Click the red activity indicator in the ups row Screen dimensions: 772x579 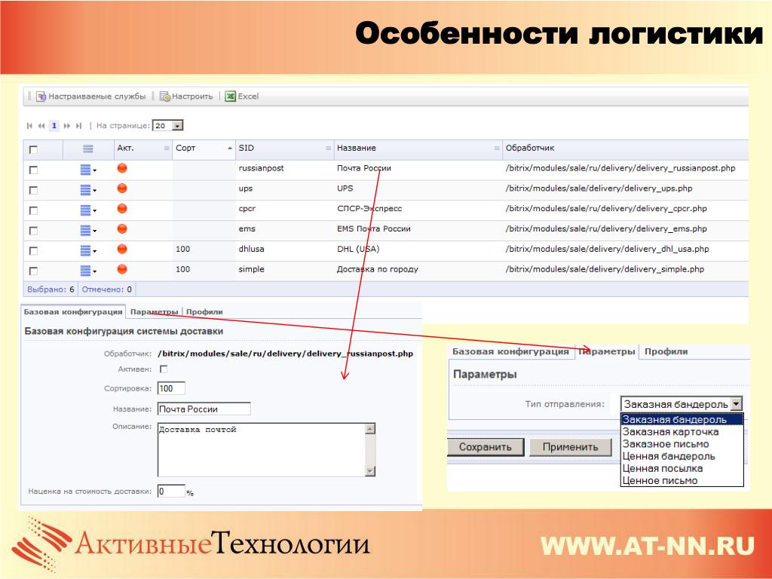[x=122, y=188]
